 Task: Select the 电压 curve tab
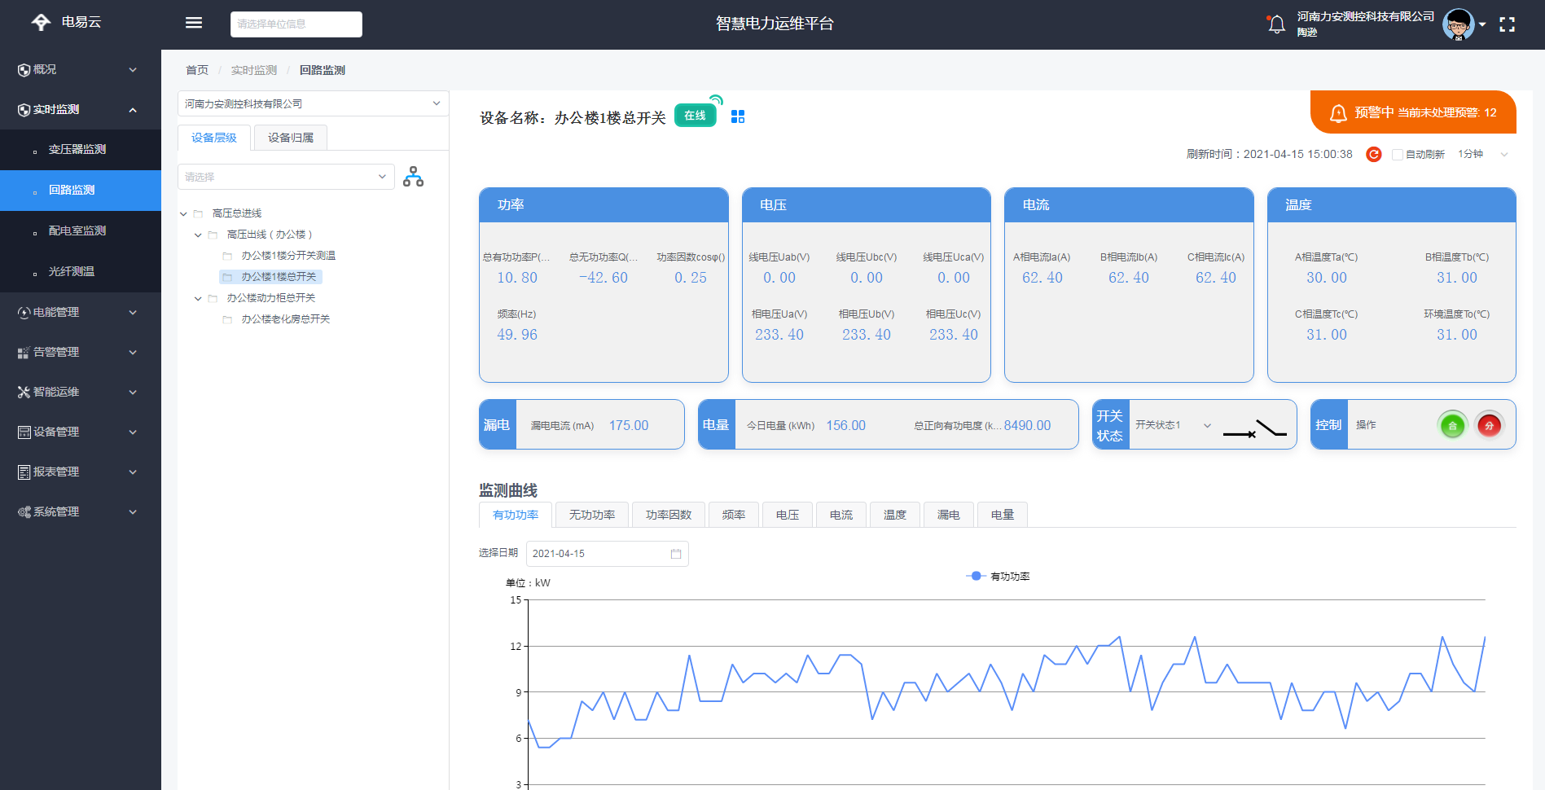tap(787, 515)
